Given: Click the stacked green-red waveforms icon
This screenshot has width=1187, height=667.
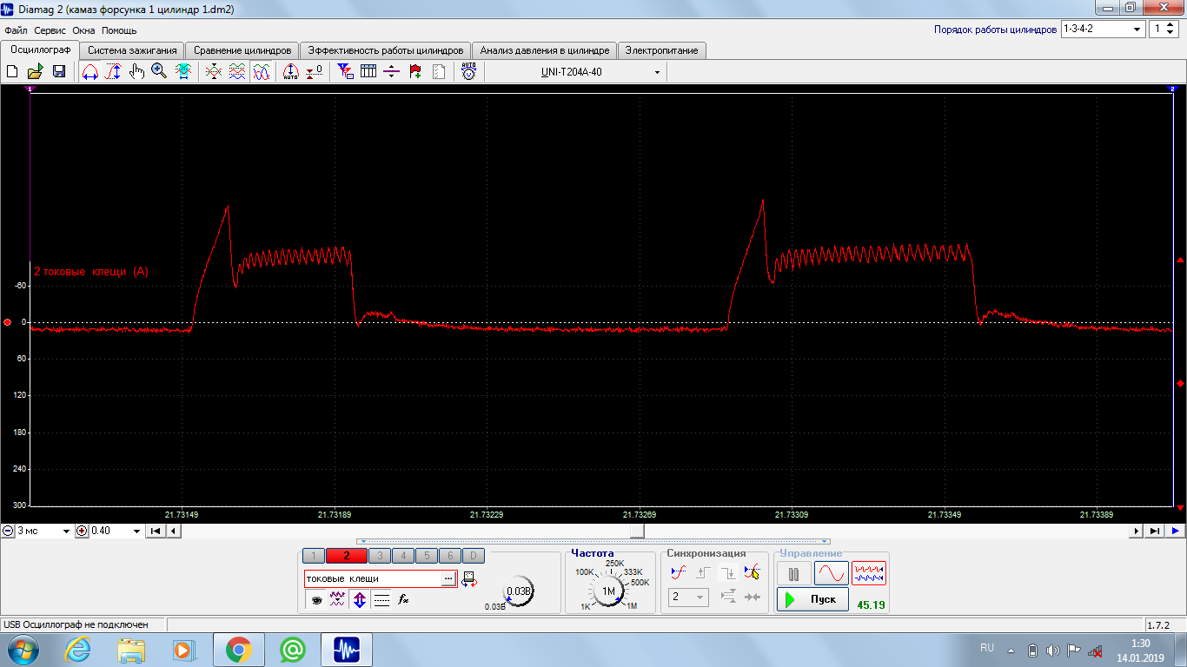Looking at the screenshot, I should (x=236, y=72).
